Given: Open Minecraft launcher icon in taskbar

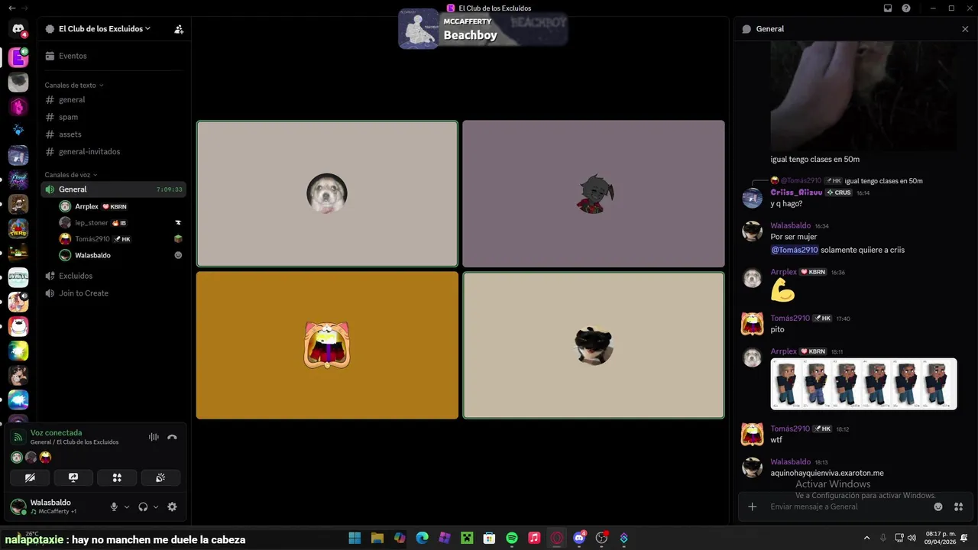Looking at the screenshot, I should click(x=467, y=538).
